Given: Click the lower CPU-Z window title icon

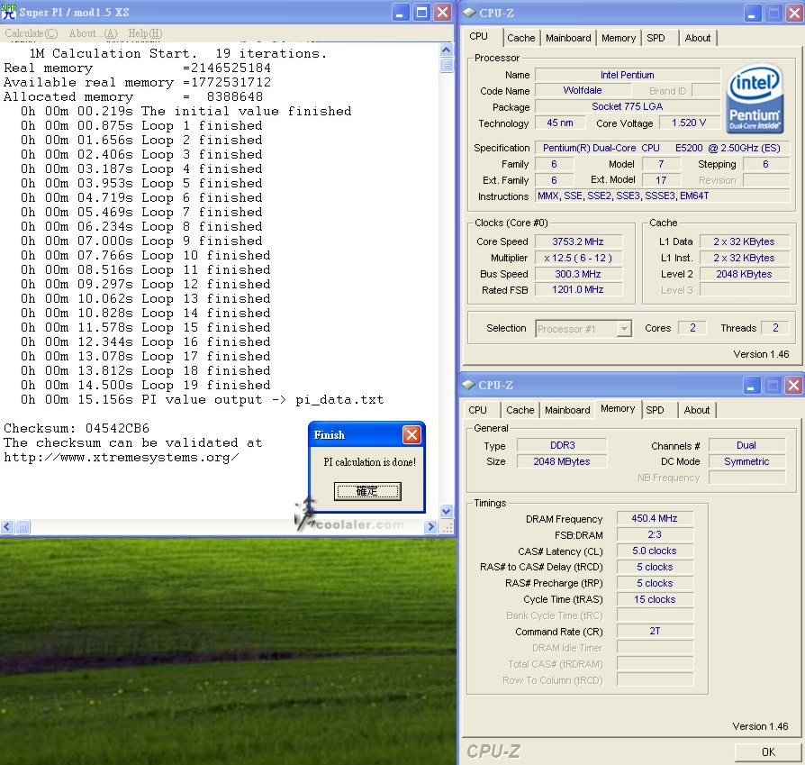Looking at the screenshot, I should point(468,385).
